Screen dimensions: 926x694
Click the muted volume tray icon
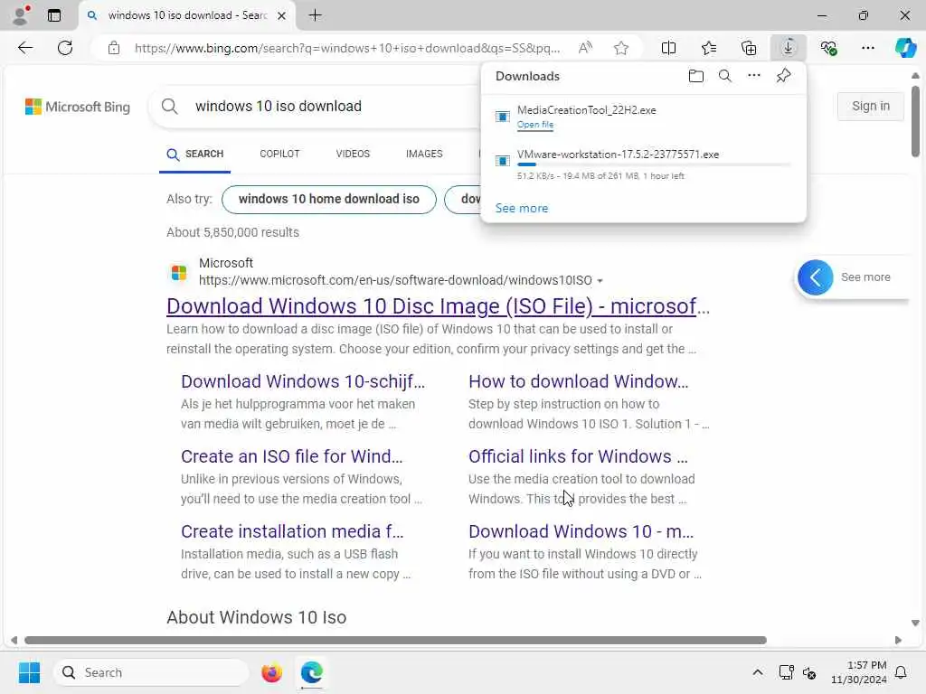click(809, 672)
